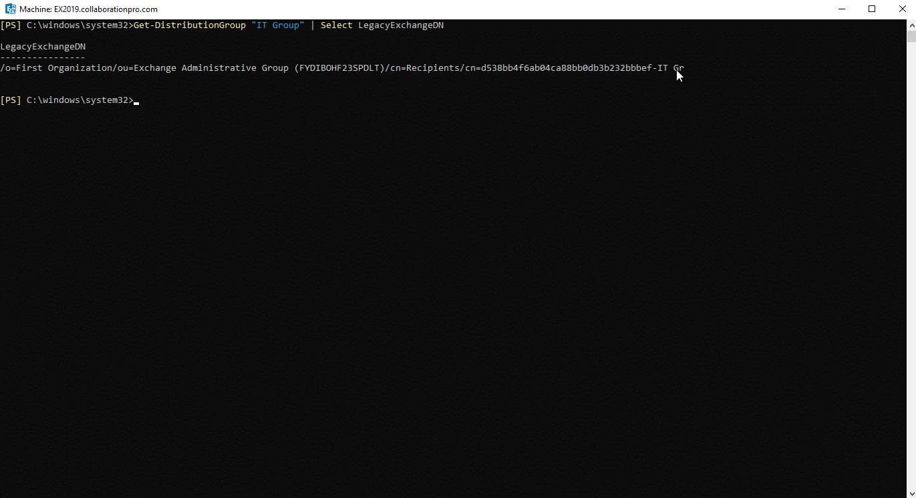The width and height of the screenshot is (916, 498).
Task: Click the Get-DistributionGroup command text
Action: [189, 25]
